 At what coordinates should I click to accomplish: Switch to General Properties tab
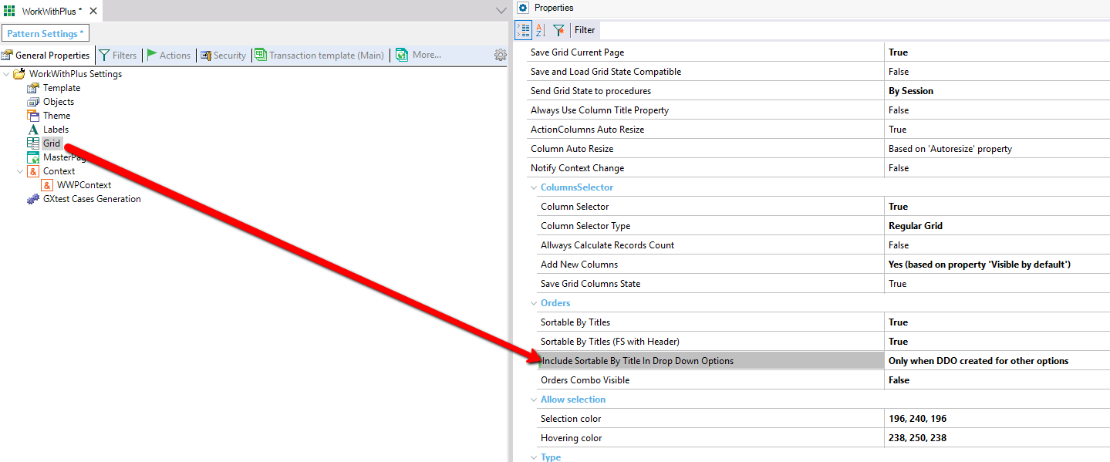46,55
